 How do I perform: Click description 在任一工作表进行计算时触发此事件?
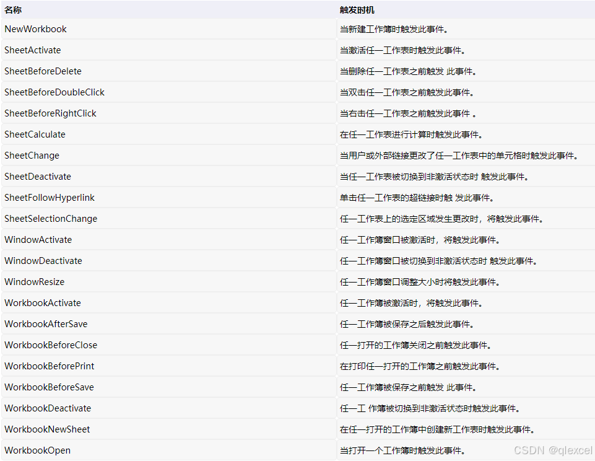click(x=411, y=134)
